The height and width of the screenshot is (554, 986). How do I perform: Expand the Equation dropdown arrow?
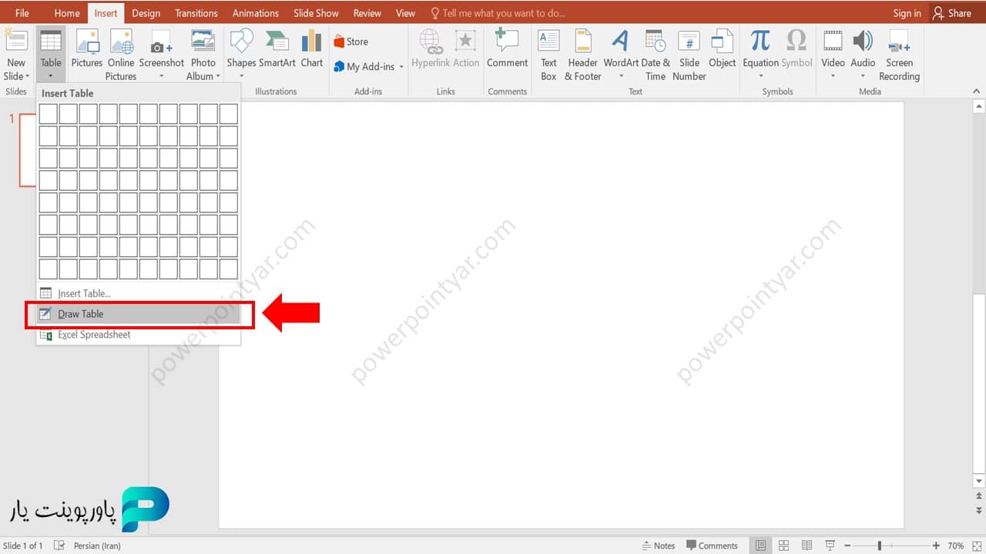tap(760, 77)
